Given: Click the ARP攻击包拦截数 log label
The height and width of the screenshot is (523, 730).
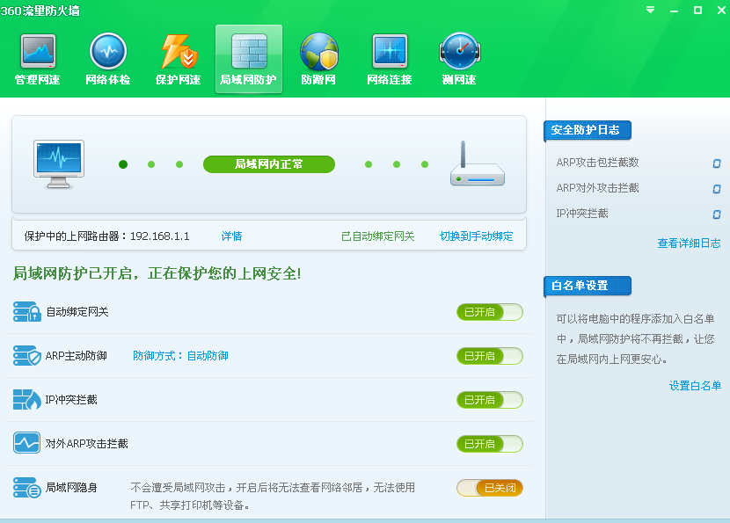Looking at the screenshot, I should 597,163.
